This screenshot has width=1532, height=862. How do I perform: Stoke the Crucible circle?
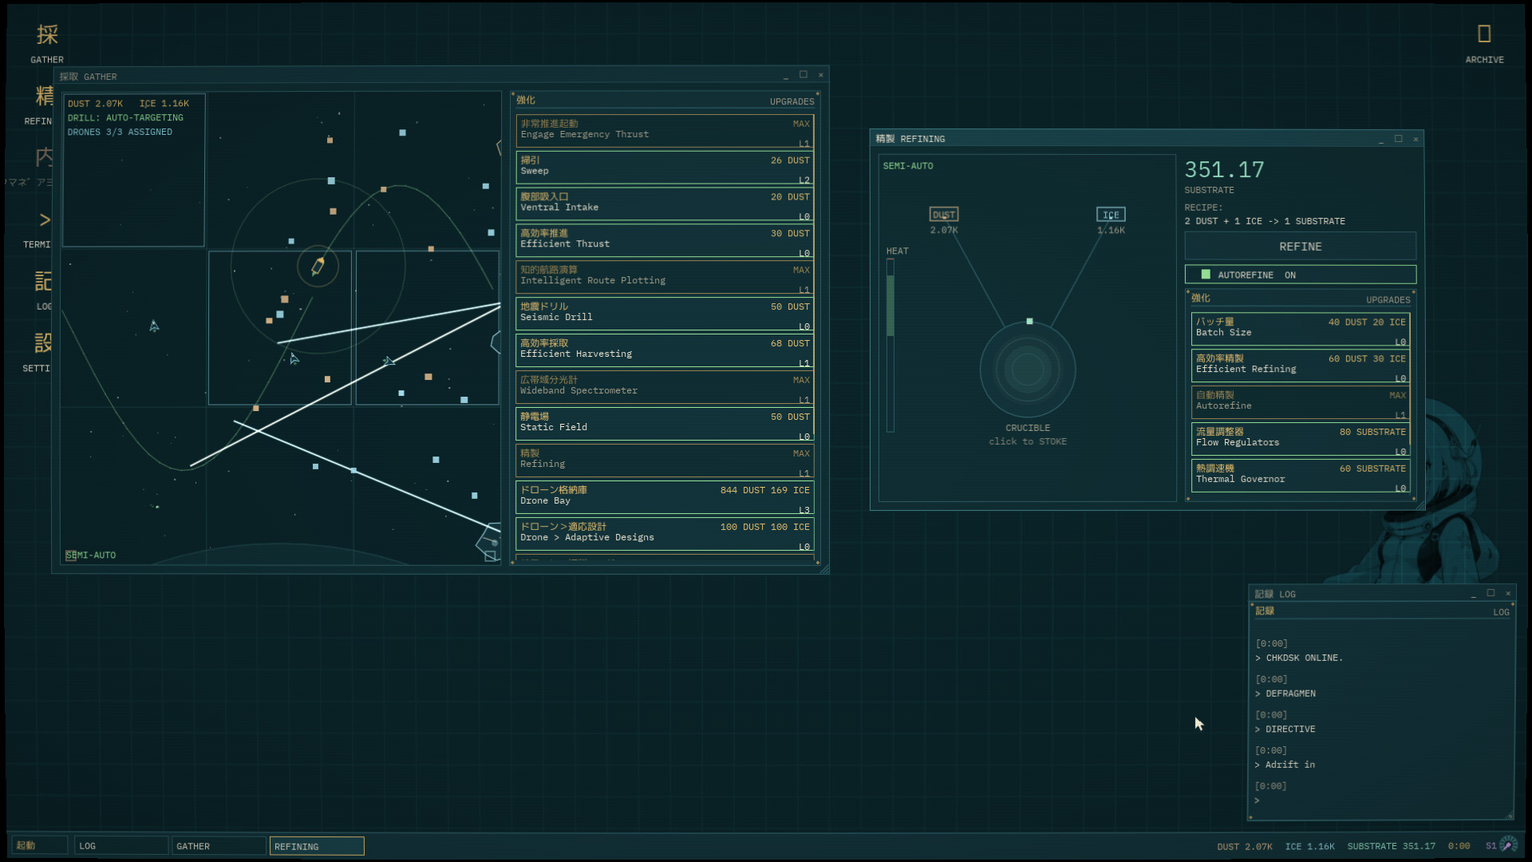(x=1028, y=369)
